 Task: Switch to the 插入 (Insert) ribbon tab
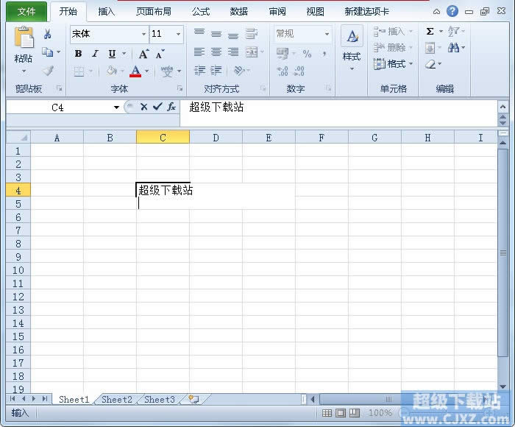(x=107, y=12)
